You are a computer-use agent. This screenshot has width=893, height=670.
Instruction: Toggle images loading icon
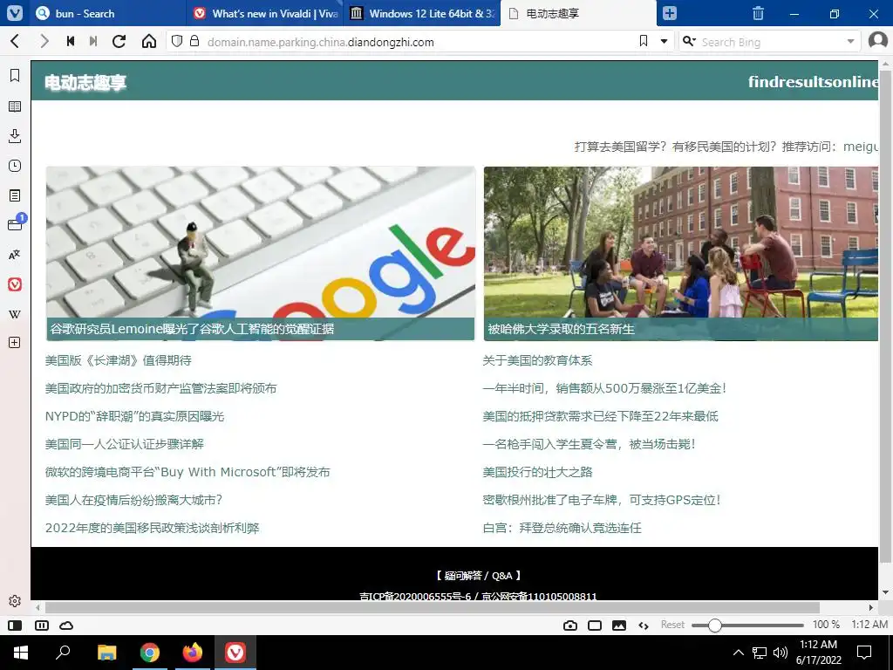619,626
